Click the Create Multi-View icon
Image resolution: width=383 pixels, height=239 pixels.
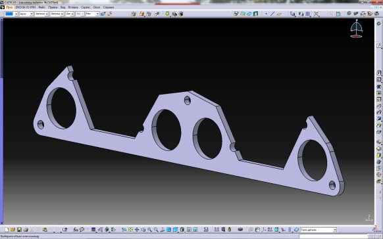point(168,230)
